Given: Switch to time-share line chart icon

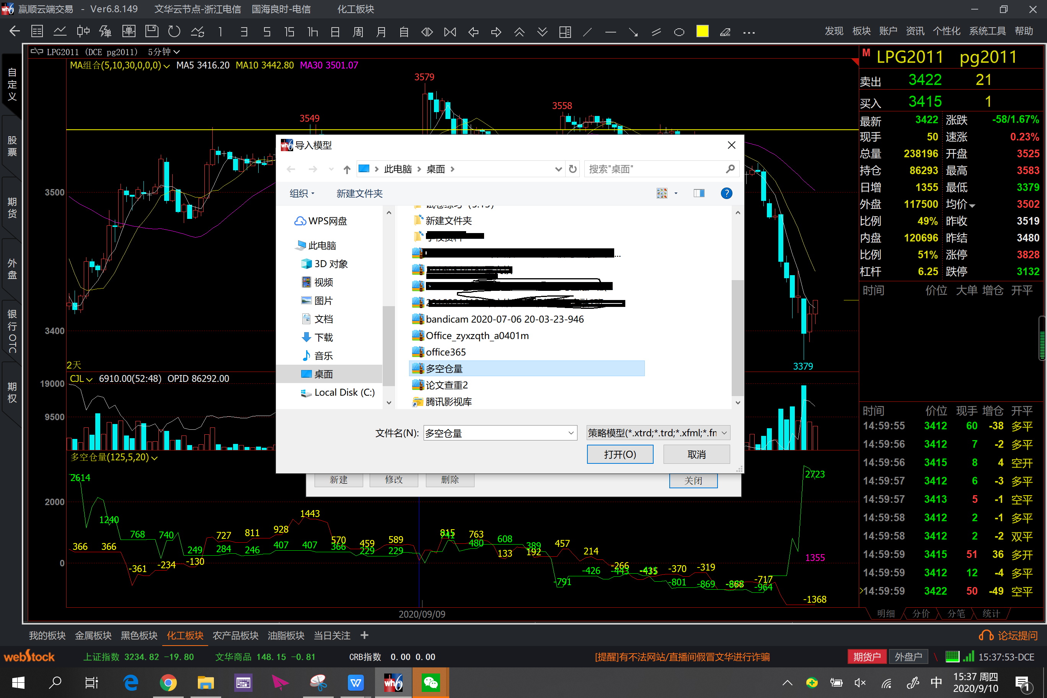Looking at the screenshot, I should coord(60,31).
